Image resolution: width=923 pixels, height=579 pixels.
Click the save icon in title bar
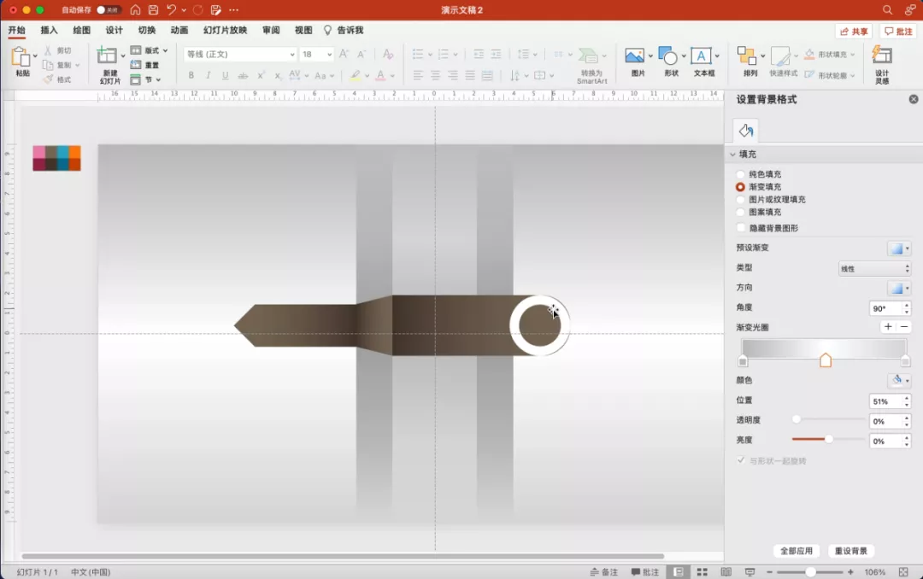pyautogui.click(x=153, y=9)
